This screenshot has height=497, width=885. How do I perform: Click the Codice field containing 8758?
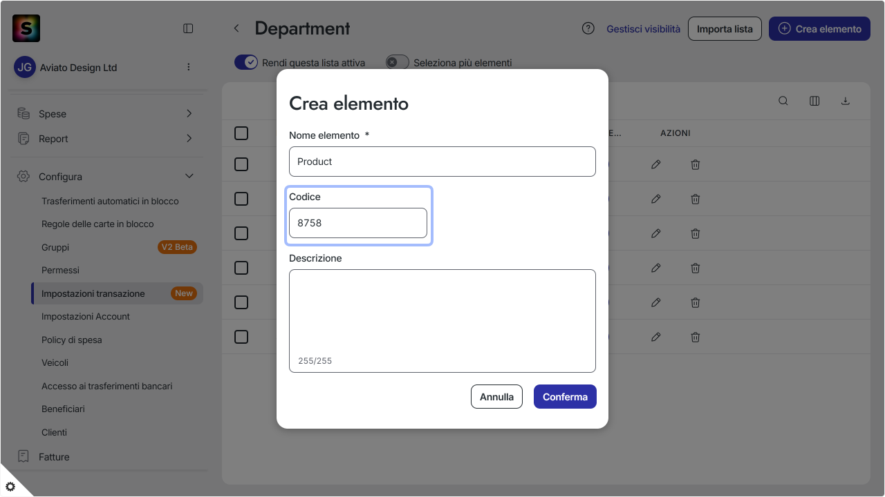click(358, 223)
